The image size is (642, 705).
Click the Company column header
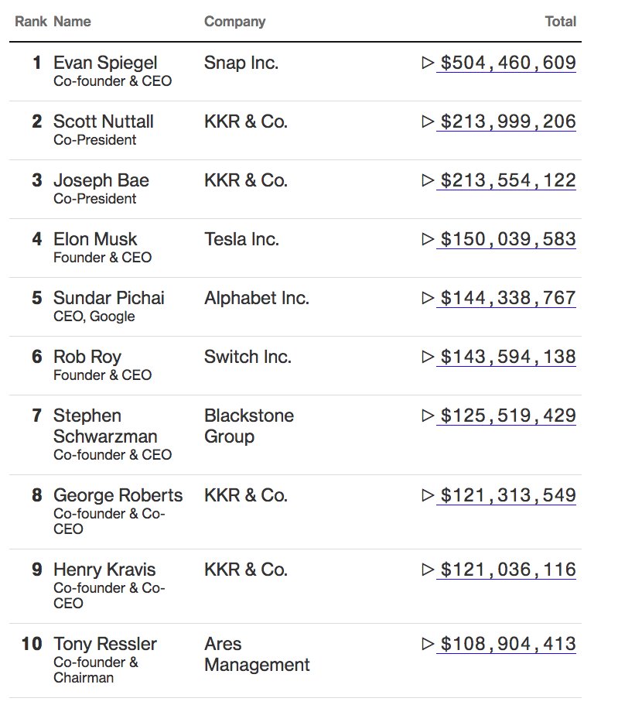point(234,22)
